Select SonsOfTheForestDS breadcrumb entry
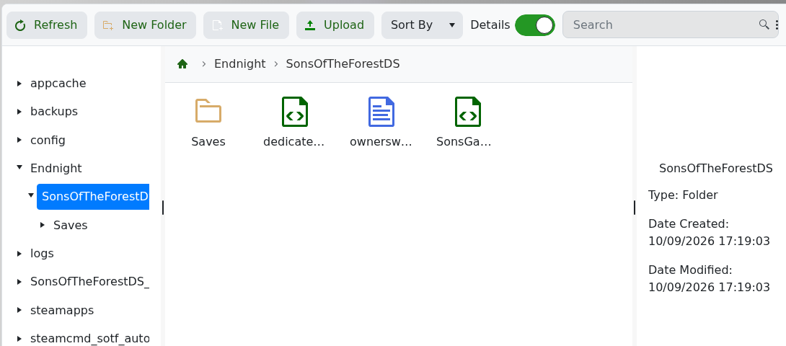Viewport: 786px width, 346px height. pos(343,64)
